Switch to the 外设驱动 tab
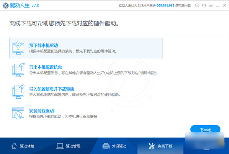Screen dimensions: 229x154 point(114,146)
